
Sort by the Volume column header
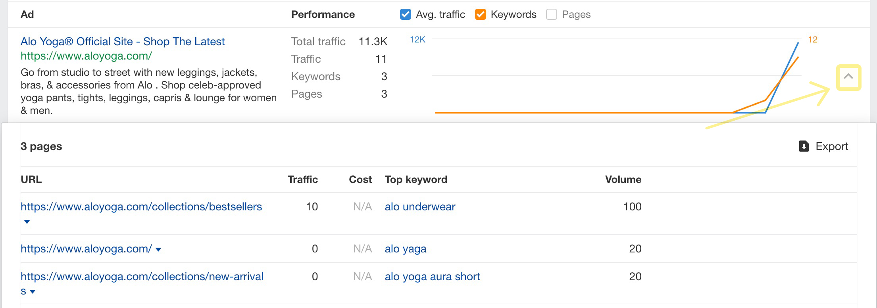click(x=623, y=179)
